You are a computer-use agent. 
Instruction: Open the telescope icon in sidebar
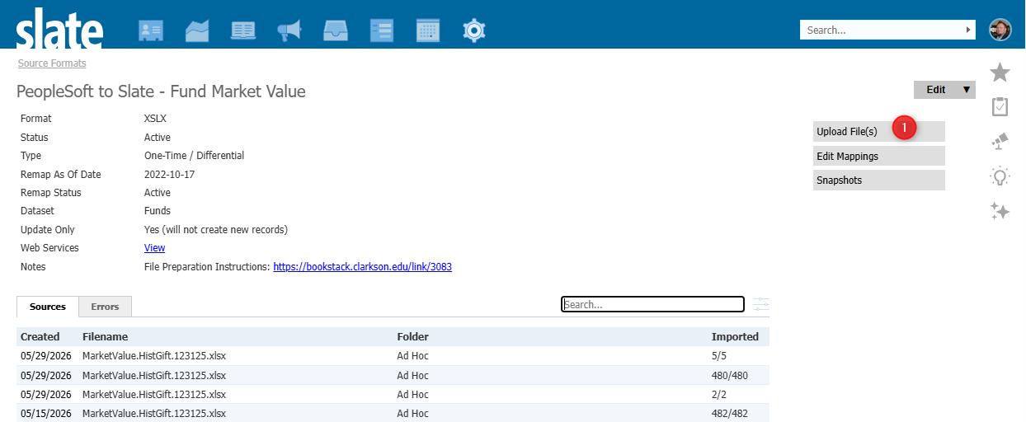(1000, 142)
